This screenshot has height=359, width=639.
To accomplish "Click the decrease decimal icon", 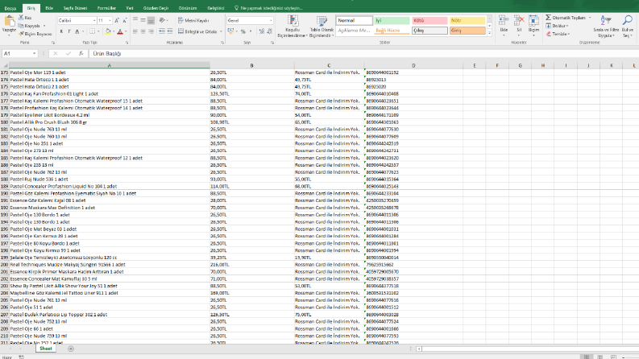I will pyautogui.click(x=269, y=31).
